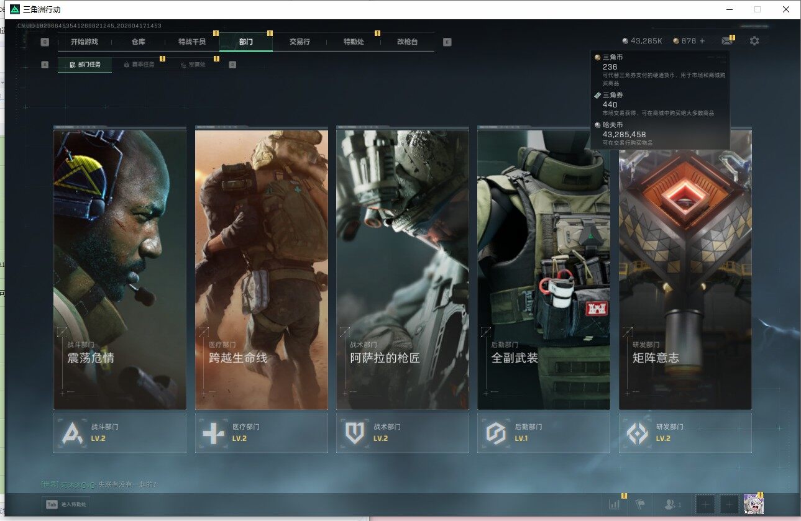Click the 后勤部门 hexagon icon
Screen dimensions: 801x521
coord(495,433)
